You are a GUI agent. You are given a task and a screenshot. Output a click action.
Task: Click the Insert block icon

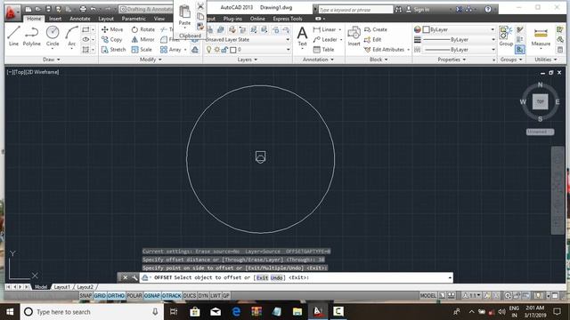(354, 36)
